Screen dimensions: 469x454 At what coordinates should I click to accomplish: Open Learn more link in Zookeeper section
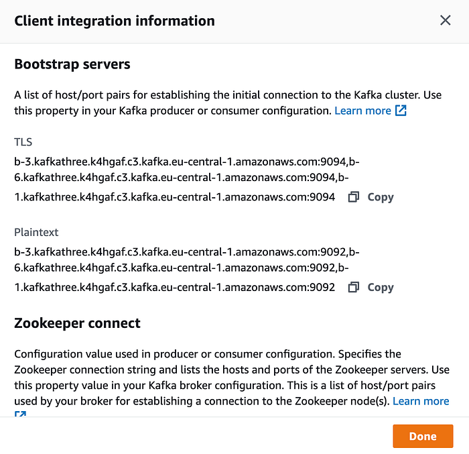pos(421,401)
